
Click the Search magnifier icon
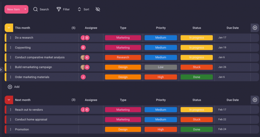[x=36, y=9]
